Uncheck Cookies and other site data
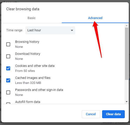Screen dimensions: 130x125 (x=8, y=68)
